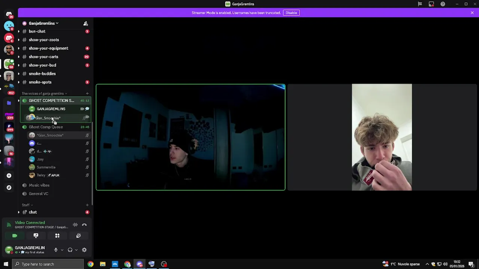The width and height of the screenshot is (479, 269).
Task: Open Discover servers compass icon
Action: pyautogui.click(x=9, y=188)
